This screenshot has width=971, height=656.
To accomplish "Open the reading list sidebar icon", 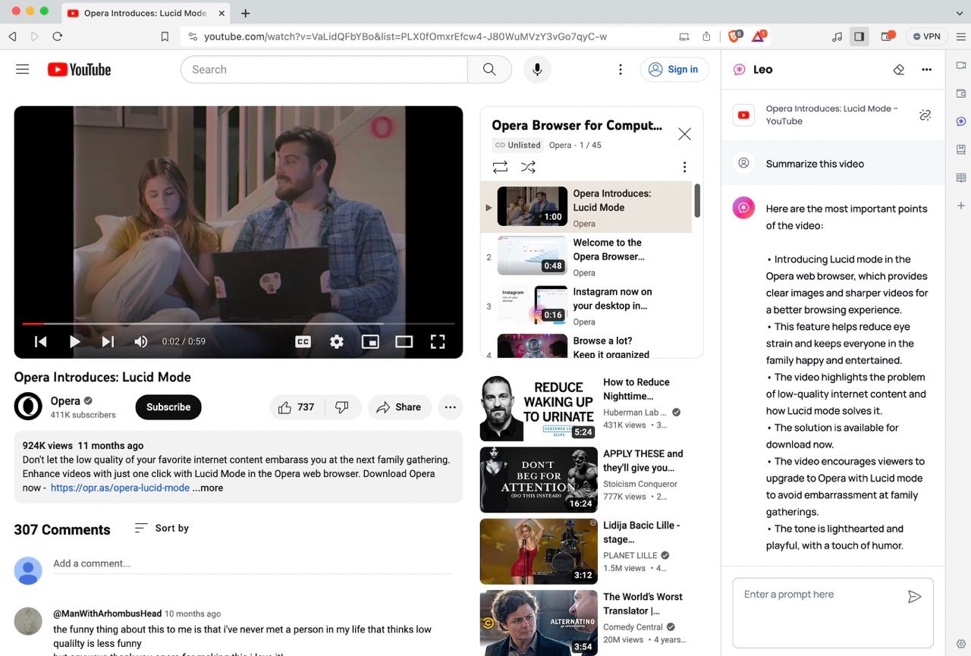I will (x=960, y=177).
